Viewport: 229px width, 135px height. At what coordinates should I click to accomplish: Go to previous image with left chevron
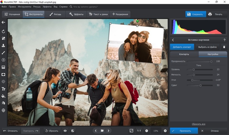[96, 131]
